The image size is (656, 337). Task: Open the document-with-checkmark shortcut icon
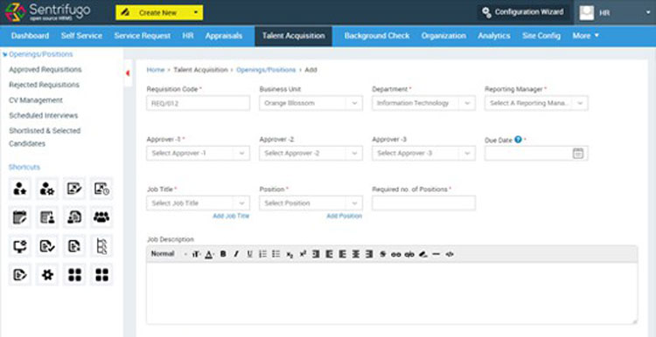tap(47, 246)
